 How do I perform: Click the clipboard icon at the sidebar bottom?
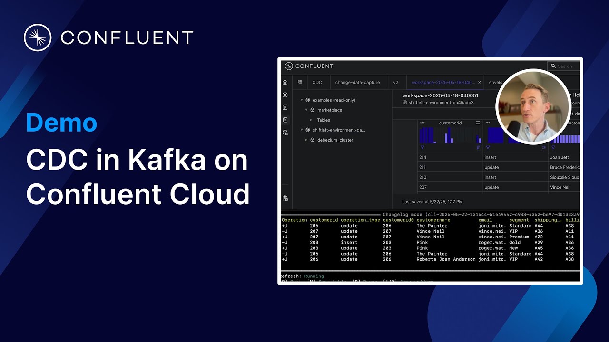285,198
